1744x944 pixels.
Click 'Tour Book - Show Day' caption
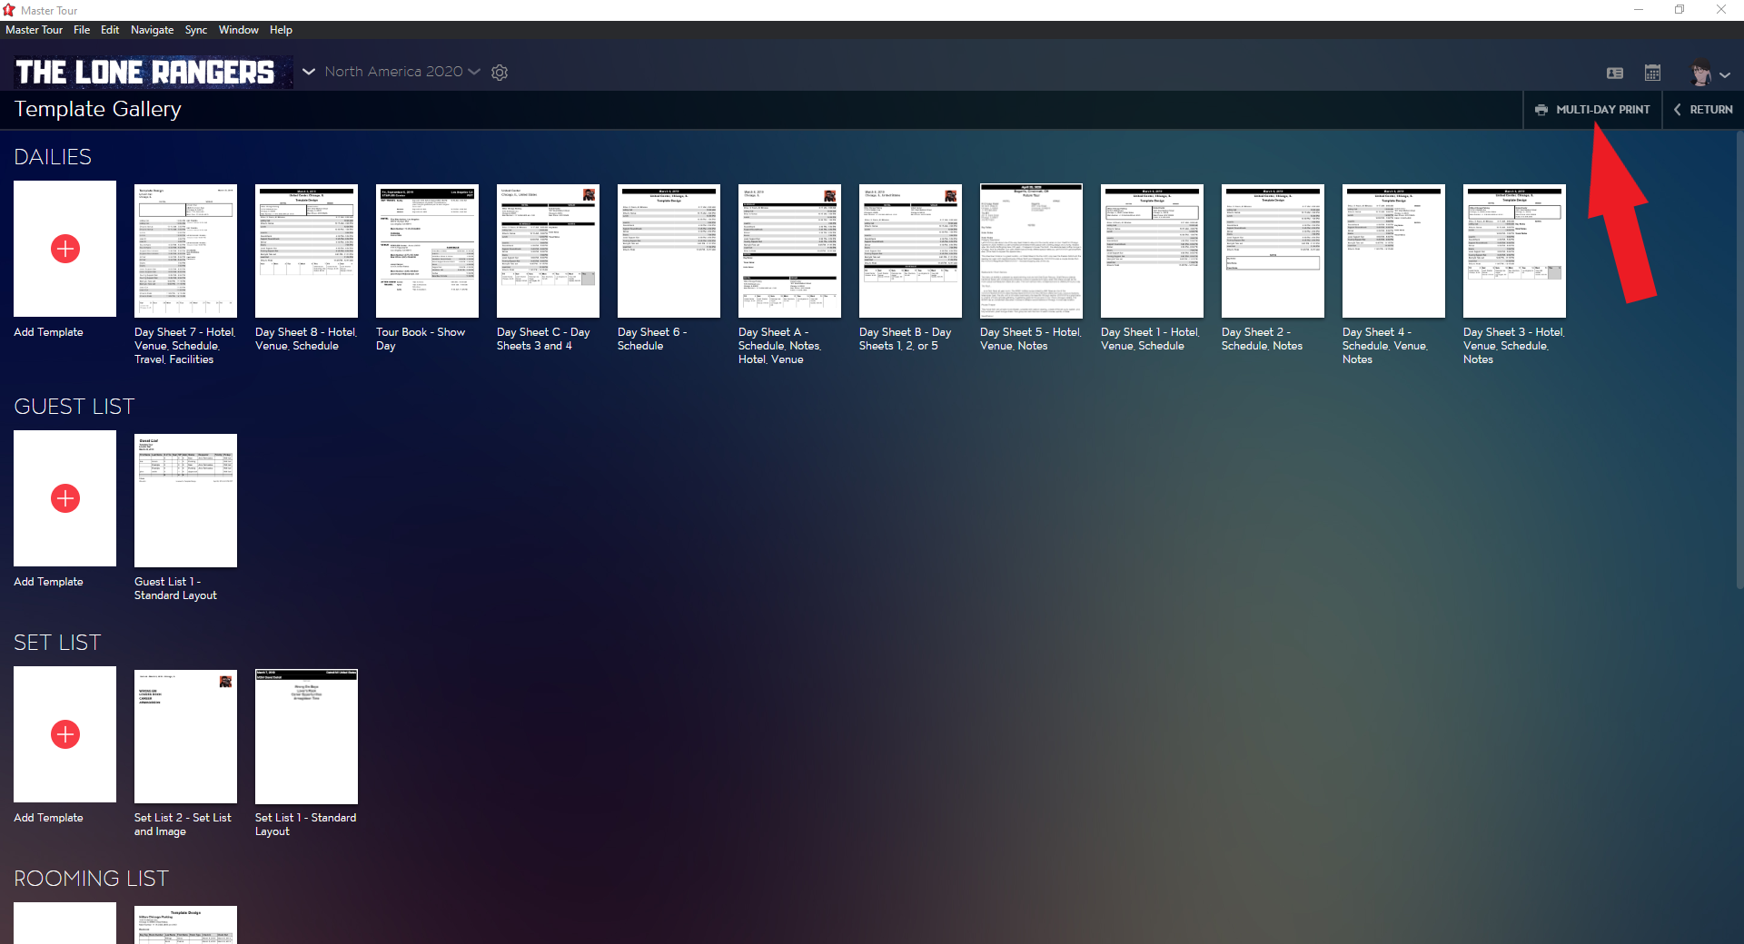point(421,339)
